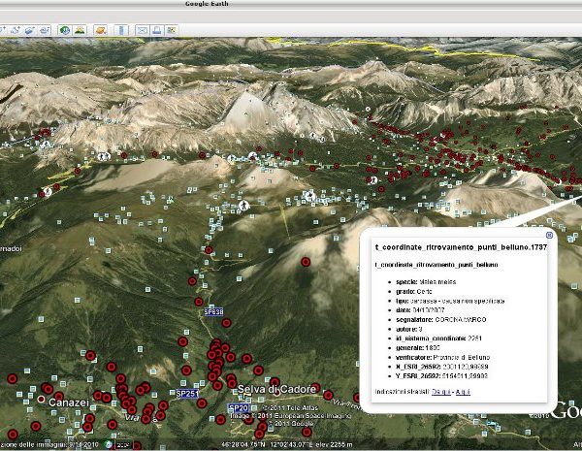582x451 pixels.
Task: Switch planets using the planet icon
Action: (x=100, y=30)
